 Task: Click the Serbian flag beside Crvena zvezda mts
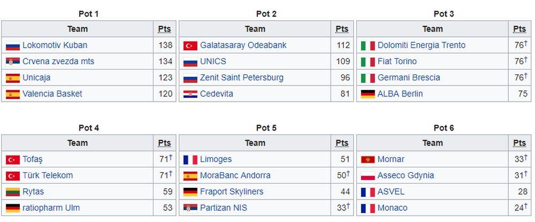[x=12, y=62]
